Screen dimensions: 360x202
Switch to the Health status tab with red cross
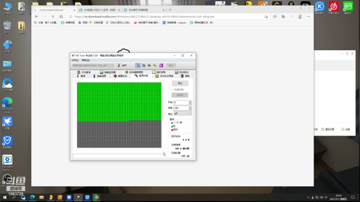click(120, 76)
